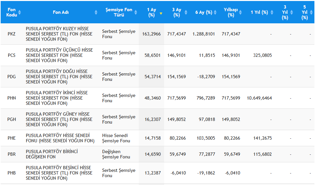Viewport: 320px width, 185px height.
Task: Select fund code PKZ
Action: [11, 34]
